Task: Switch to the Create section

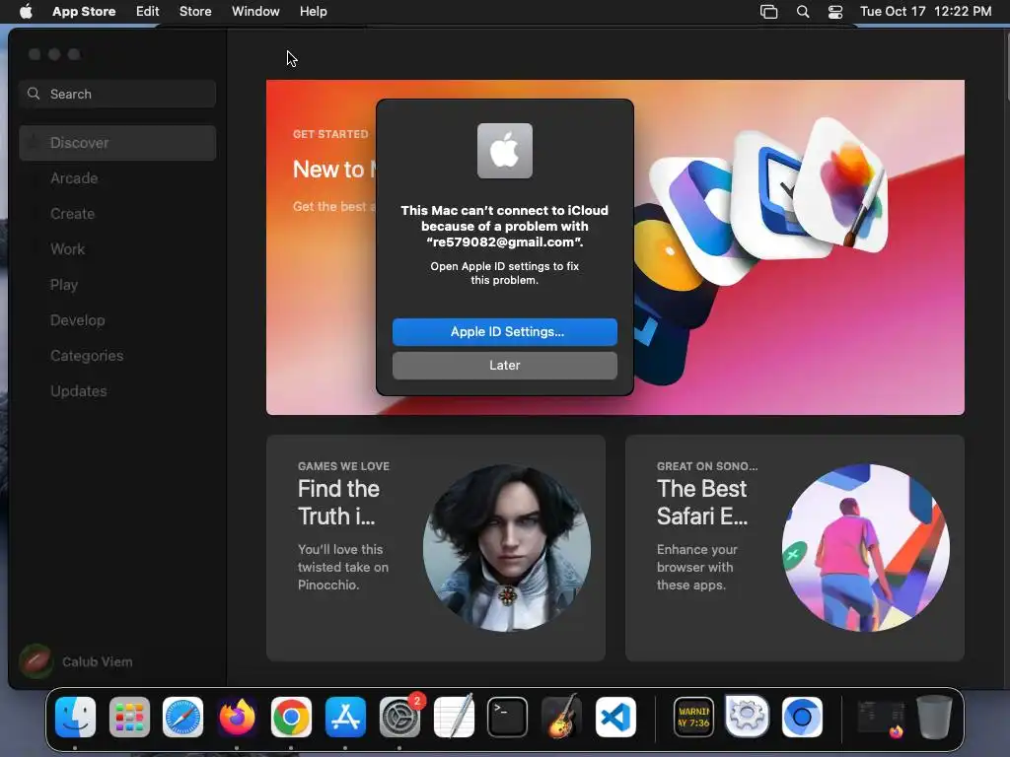Action: pos(118,214)
